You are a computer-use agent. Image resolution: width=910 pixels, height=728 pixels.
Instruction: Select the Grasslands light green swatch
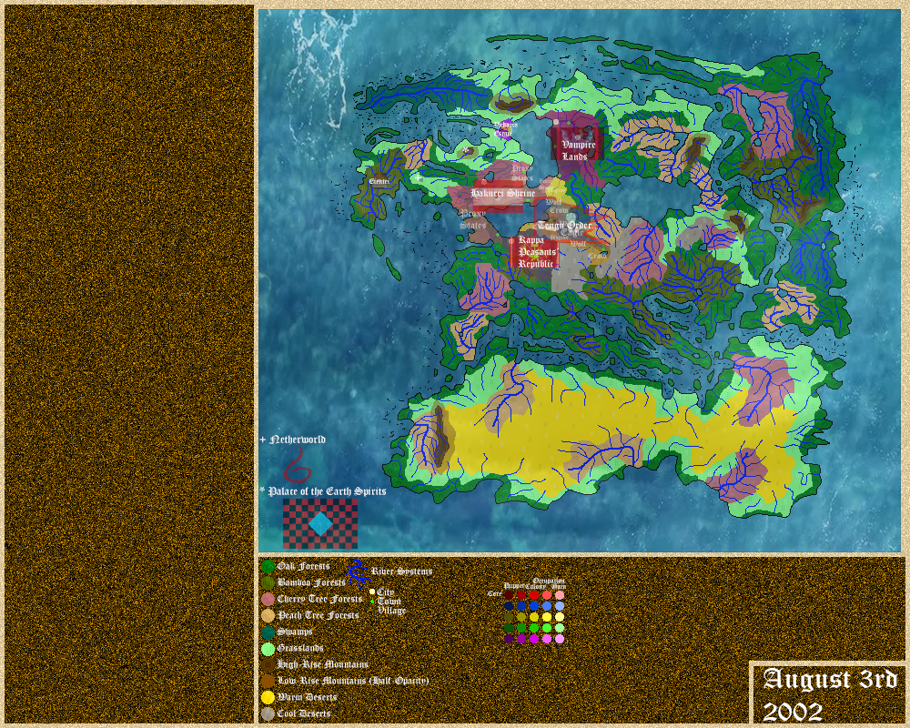point(268,648)
